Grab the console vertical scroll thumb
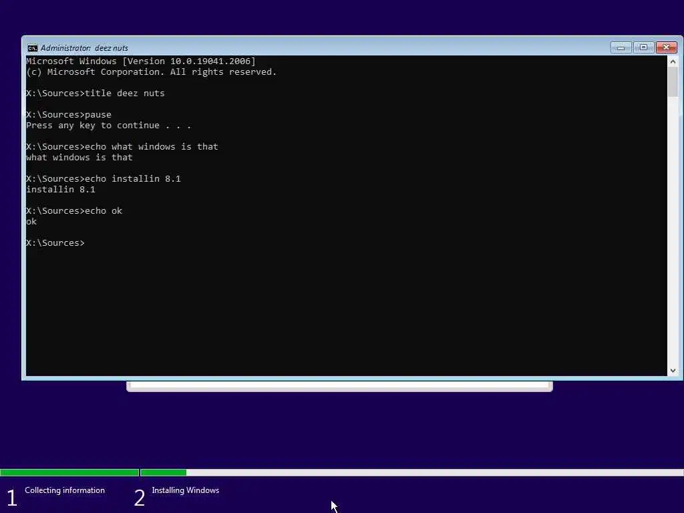This screenshot has height=513, width=684. [x=673, y=82]
